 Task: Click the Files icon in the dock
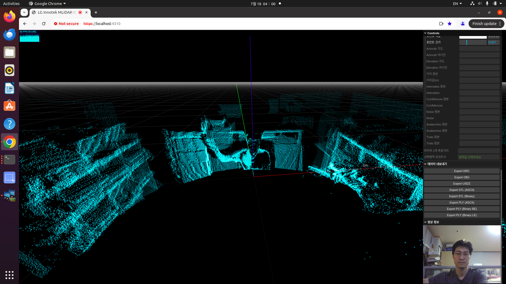point(9,52)
